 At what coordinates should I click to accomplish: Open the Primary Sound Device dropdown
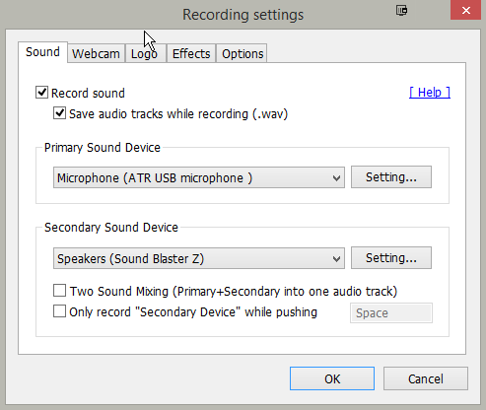[x=199, y=177]
